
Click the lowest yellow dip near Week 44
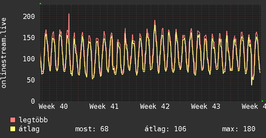(252, 84)
